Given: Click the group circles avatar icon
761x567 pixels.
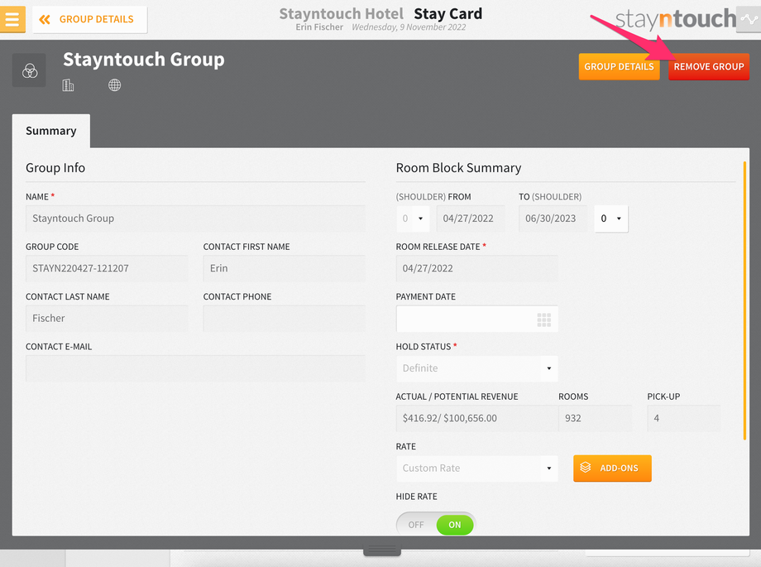Looking at the screenshot, I should [30, 71].
